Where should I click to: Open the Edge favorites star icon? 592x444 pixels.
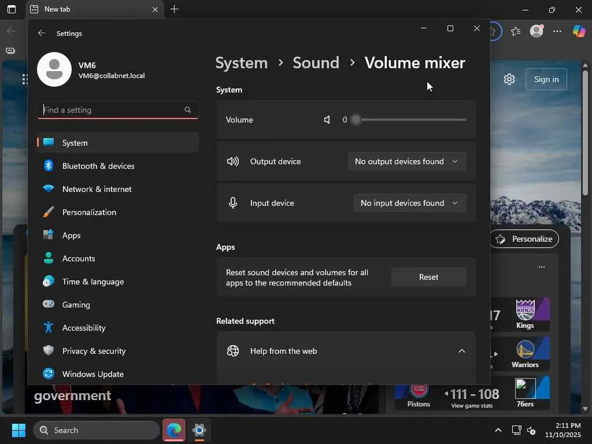coord(516,31)
